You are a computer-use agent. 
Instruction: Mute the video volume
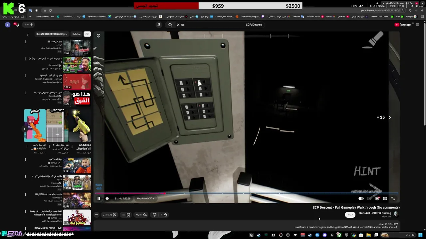[x=107, y=199]
